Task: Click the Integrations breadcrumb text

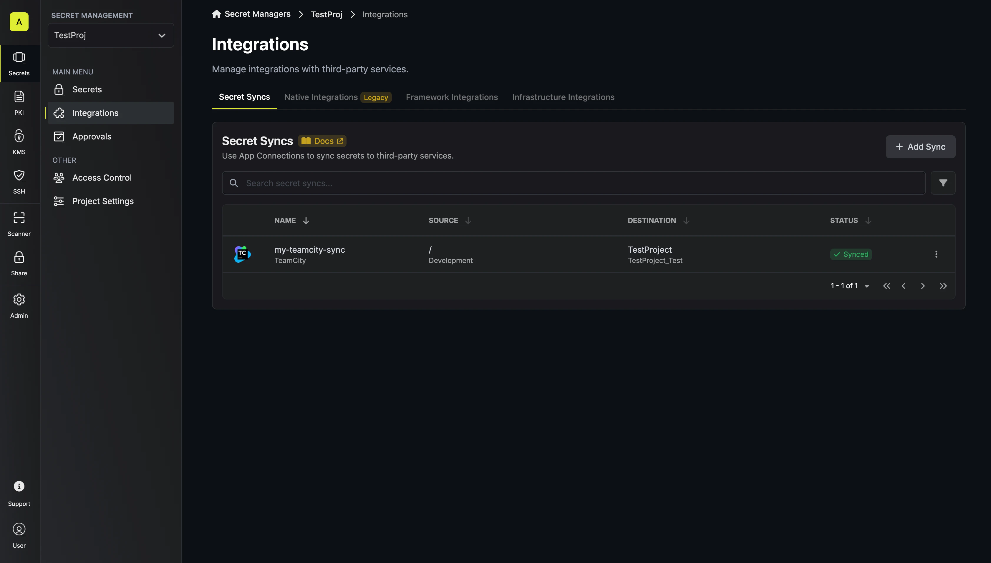Action: pos(385,14)
